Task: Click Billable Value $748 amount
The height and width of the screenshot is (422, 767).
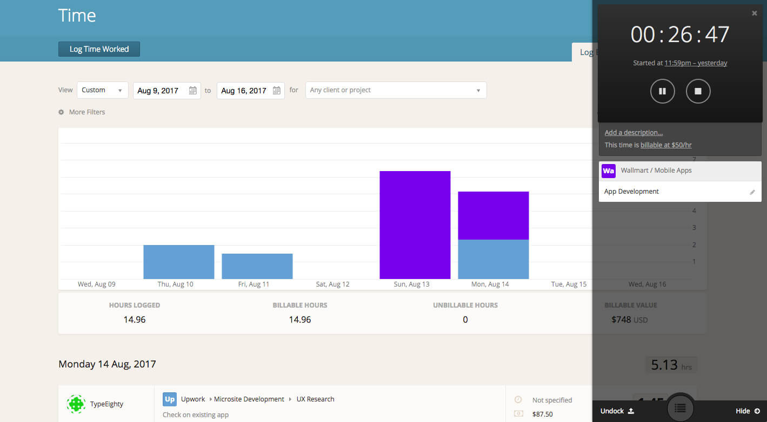Action: pos(621,319)
